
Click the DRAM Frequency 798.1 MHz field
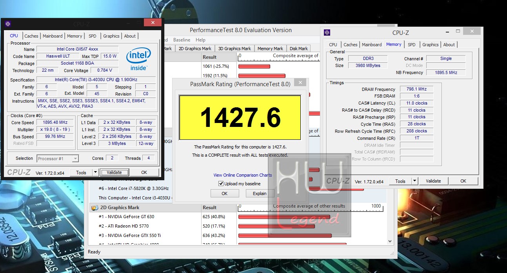coord(416,89)
